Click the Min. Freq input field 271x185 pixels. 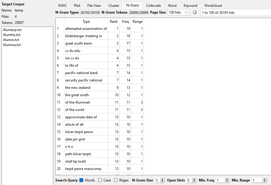point(221,180)
